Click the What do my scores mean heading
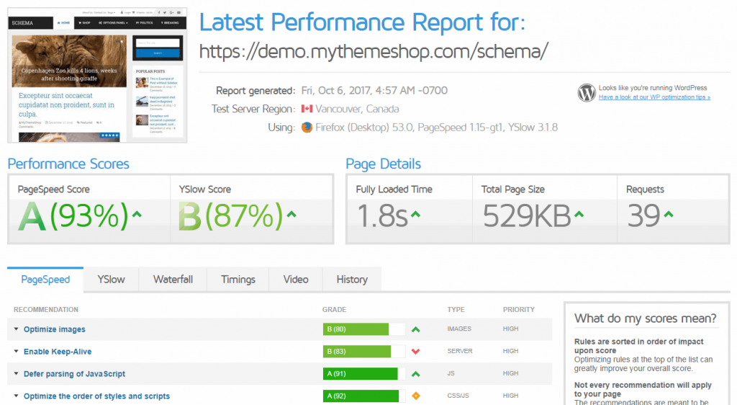 (x=646, y=319)
